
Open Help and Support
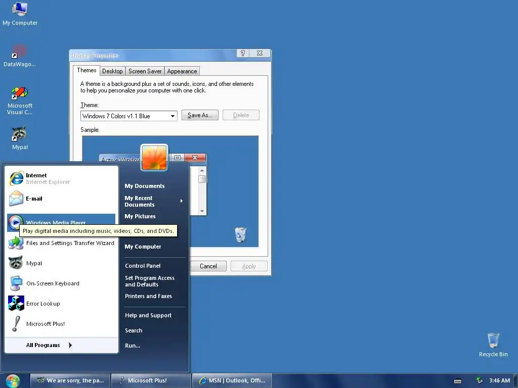148,315
